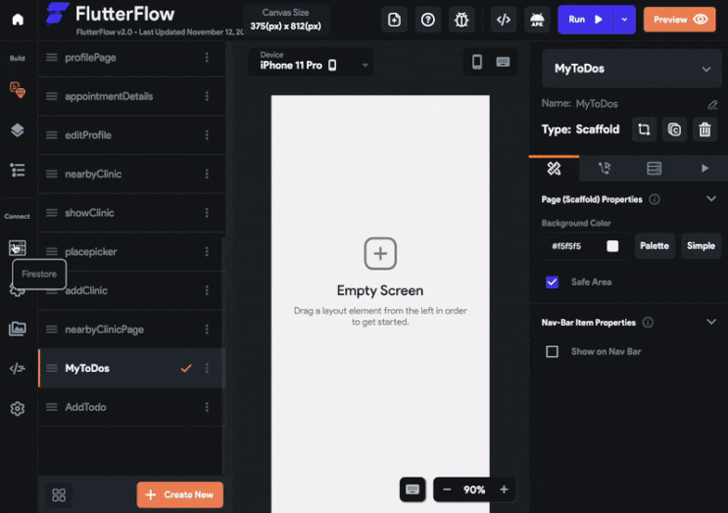Click the Run button
The height and width of the screenshot is (513, 728).
coord(586,20)
